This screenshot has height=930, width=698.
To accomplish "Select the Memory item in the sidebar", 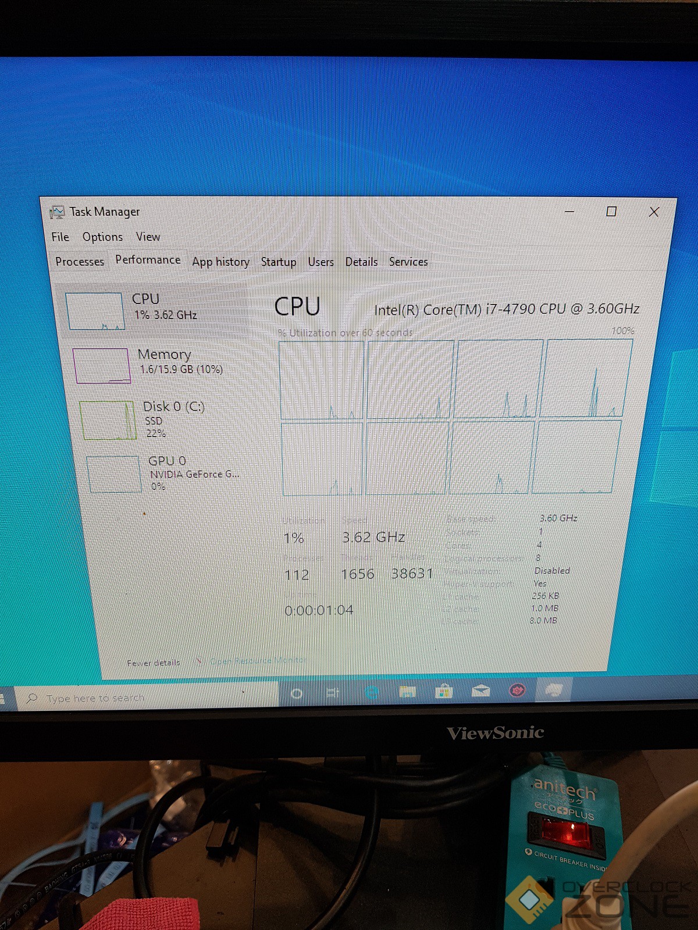I will (x=157, y=364).
